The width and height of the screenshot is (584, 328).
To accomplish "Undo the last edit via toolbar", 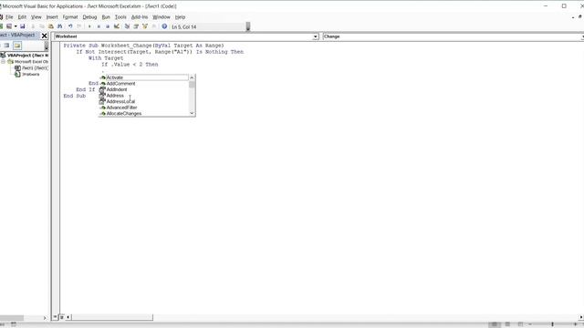I will 70,26.
